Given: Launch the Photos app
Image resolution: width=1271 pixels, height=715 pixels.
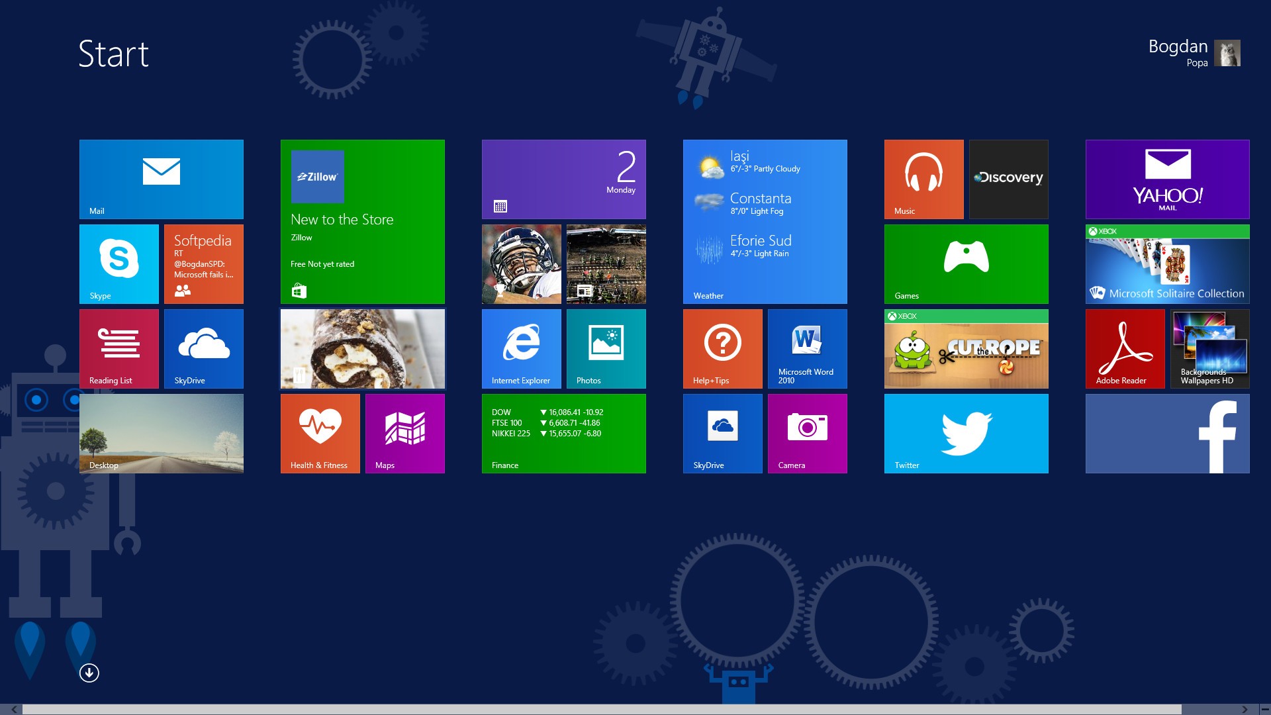Looking at the screenshot, I should tap(606, 348).
